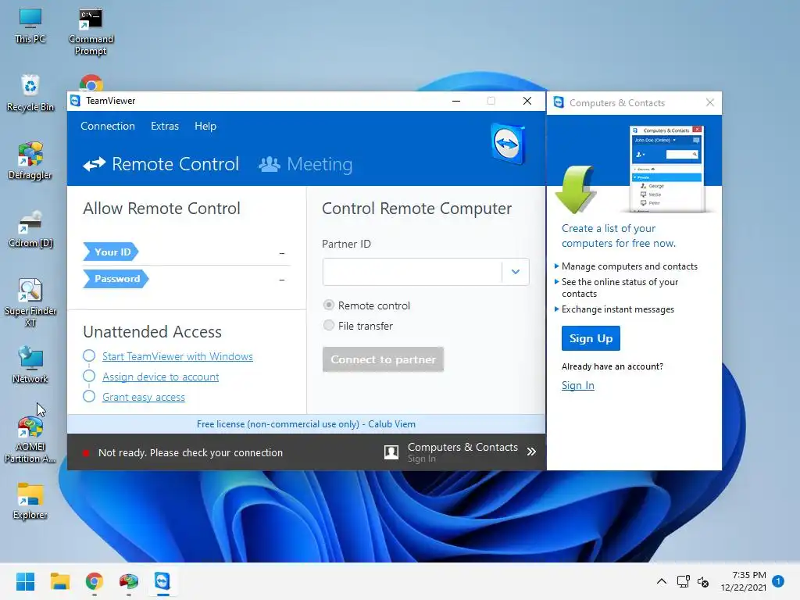Image resolution: width=800 pixels, height=600 pixels.
Task: Click the Sign Up button
Action: point(591,338)
